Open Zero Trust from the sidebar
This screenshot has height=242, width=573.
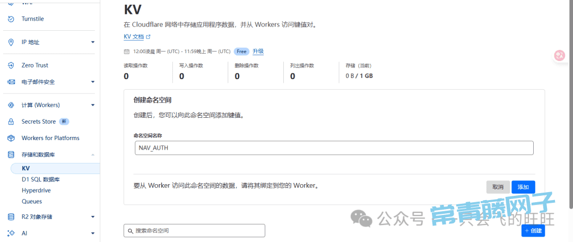coord(34,65)
